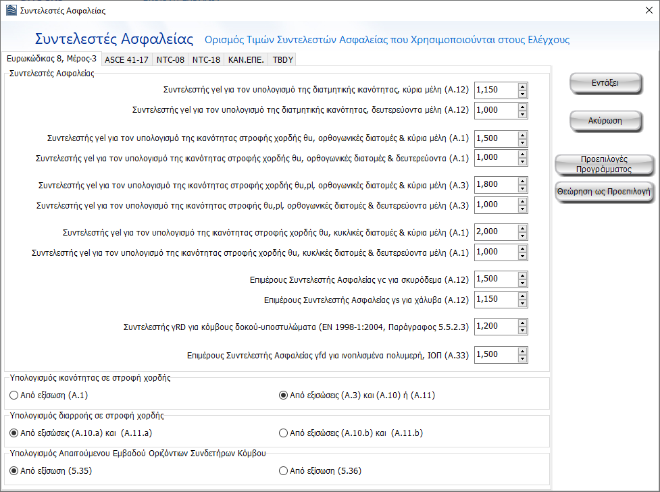The width and height of the screenshot is (660, 492).
Task: Decrease secondary members shear capacity factor γel
Action: pos(522,114)
